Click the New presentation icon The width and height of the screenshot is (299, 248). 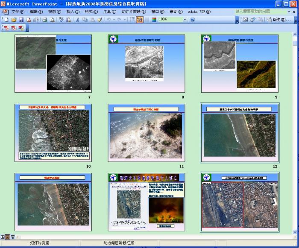(6, 20)
